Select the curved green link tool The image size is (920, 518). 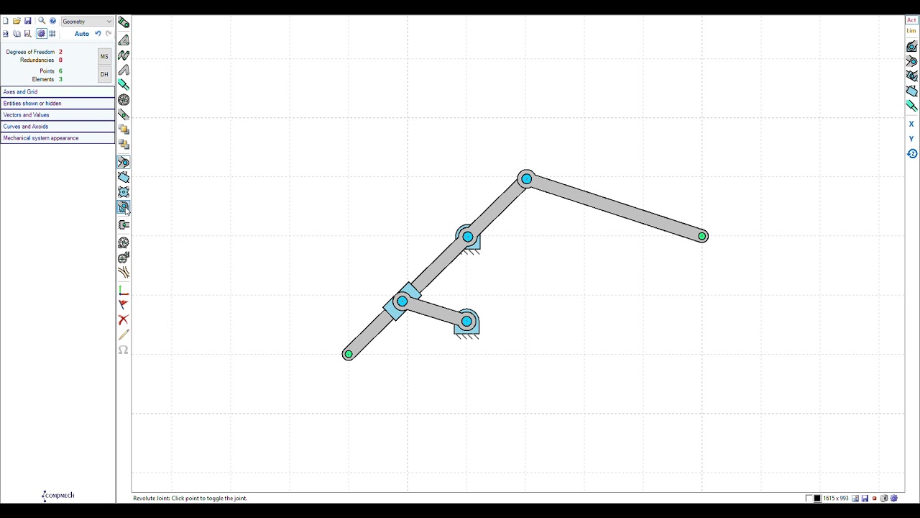coord(124,55)
